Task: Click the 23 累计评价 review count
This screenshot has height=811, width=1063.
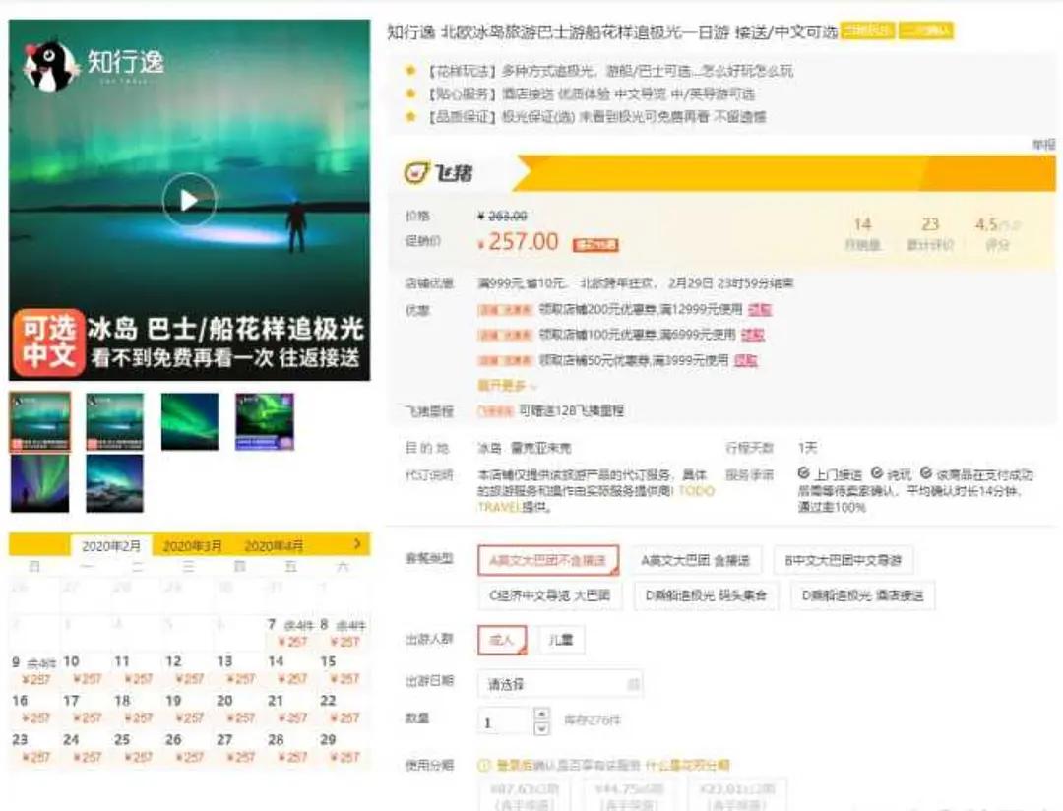Action: (930, 233)
